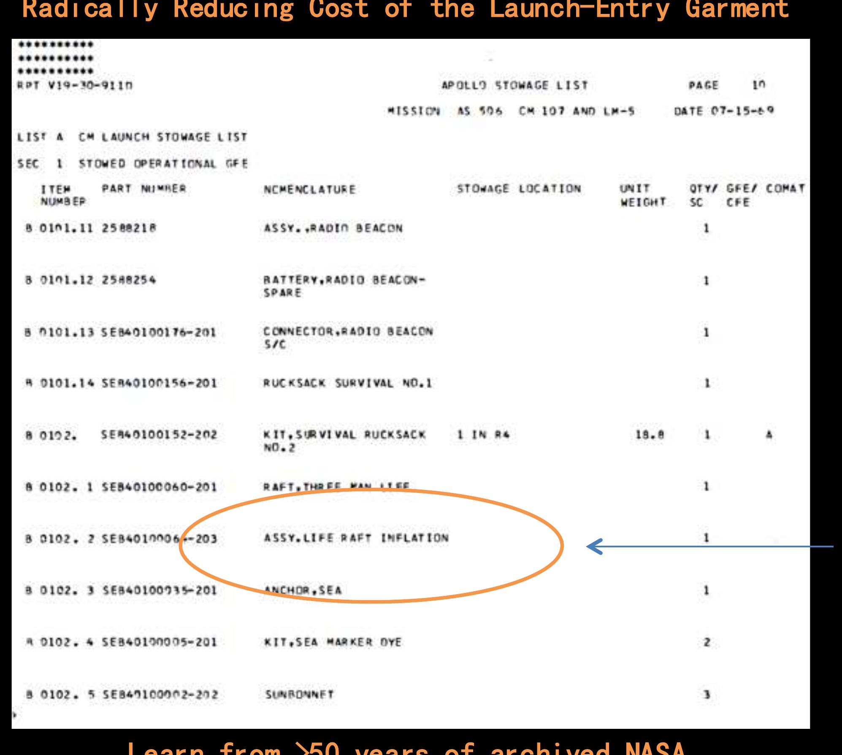Click the 18.8 unit weight value
Screen dimensions: 842x755
click(650, 435)
